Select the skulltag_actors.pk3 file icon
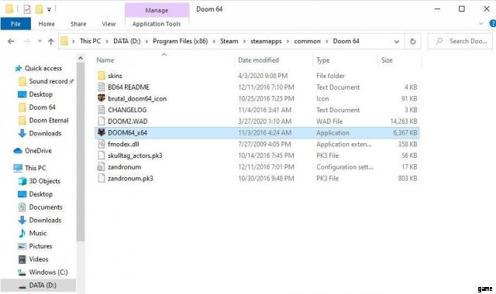The width and height of the screenshot is (496, 294). 102,155
